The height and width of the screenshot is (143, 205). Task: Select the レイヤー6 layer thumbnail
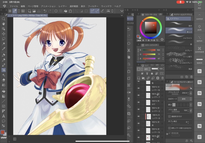click(149, 116)
